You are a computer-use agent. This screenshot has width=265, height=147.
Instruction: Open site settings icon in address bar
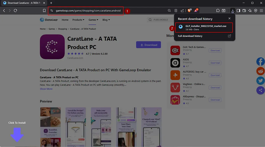click(x=52, y=11)
